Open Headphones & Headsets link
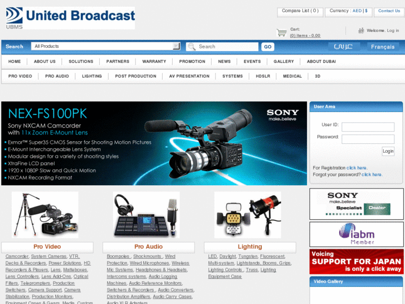The width and height of the screenshot is (405, 304). (x=161, y=270)
